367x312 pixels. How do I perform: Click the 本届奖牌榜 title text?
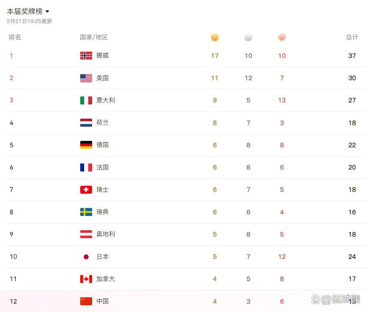coord(25,12)
